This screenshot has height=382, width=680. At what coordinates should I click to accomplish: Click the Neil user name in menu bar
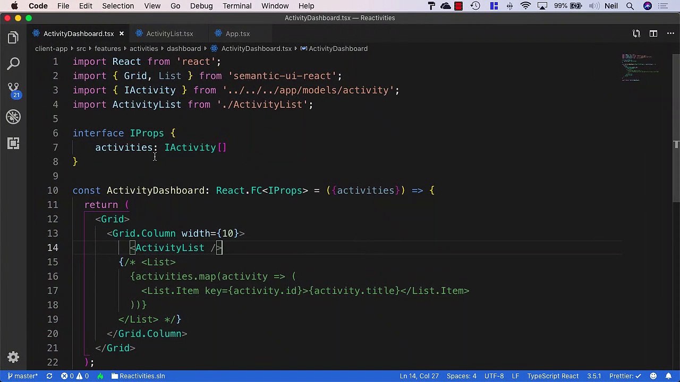611,6
